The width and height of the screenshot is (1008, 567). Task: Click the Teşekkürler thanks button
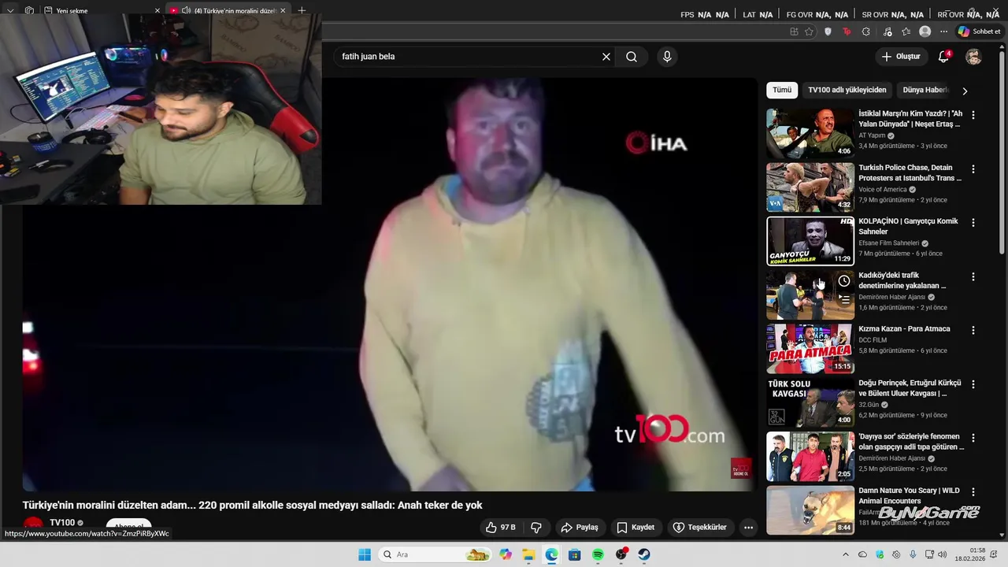coord(700,527)
